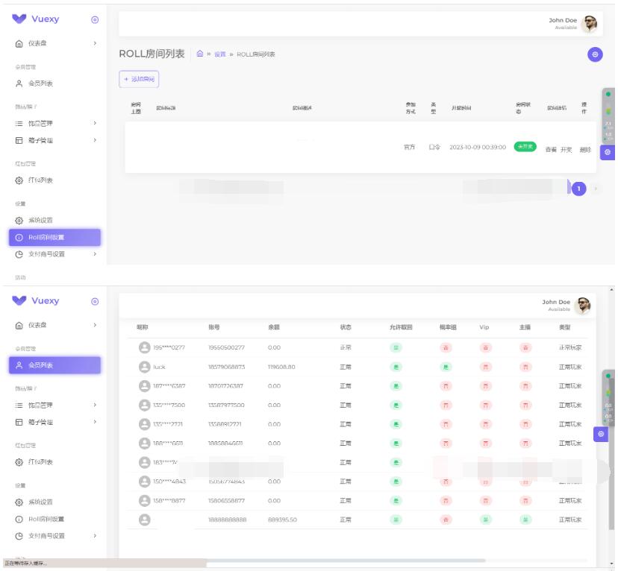This screenshot has width=618, height=571.
Task: Click John Doe avatar above the member table
Action: click(x=584, y=305)
